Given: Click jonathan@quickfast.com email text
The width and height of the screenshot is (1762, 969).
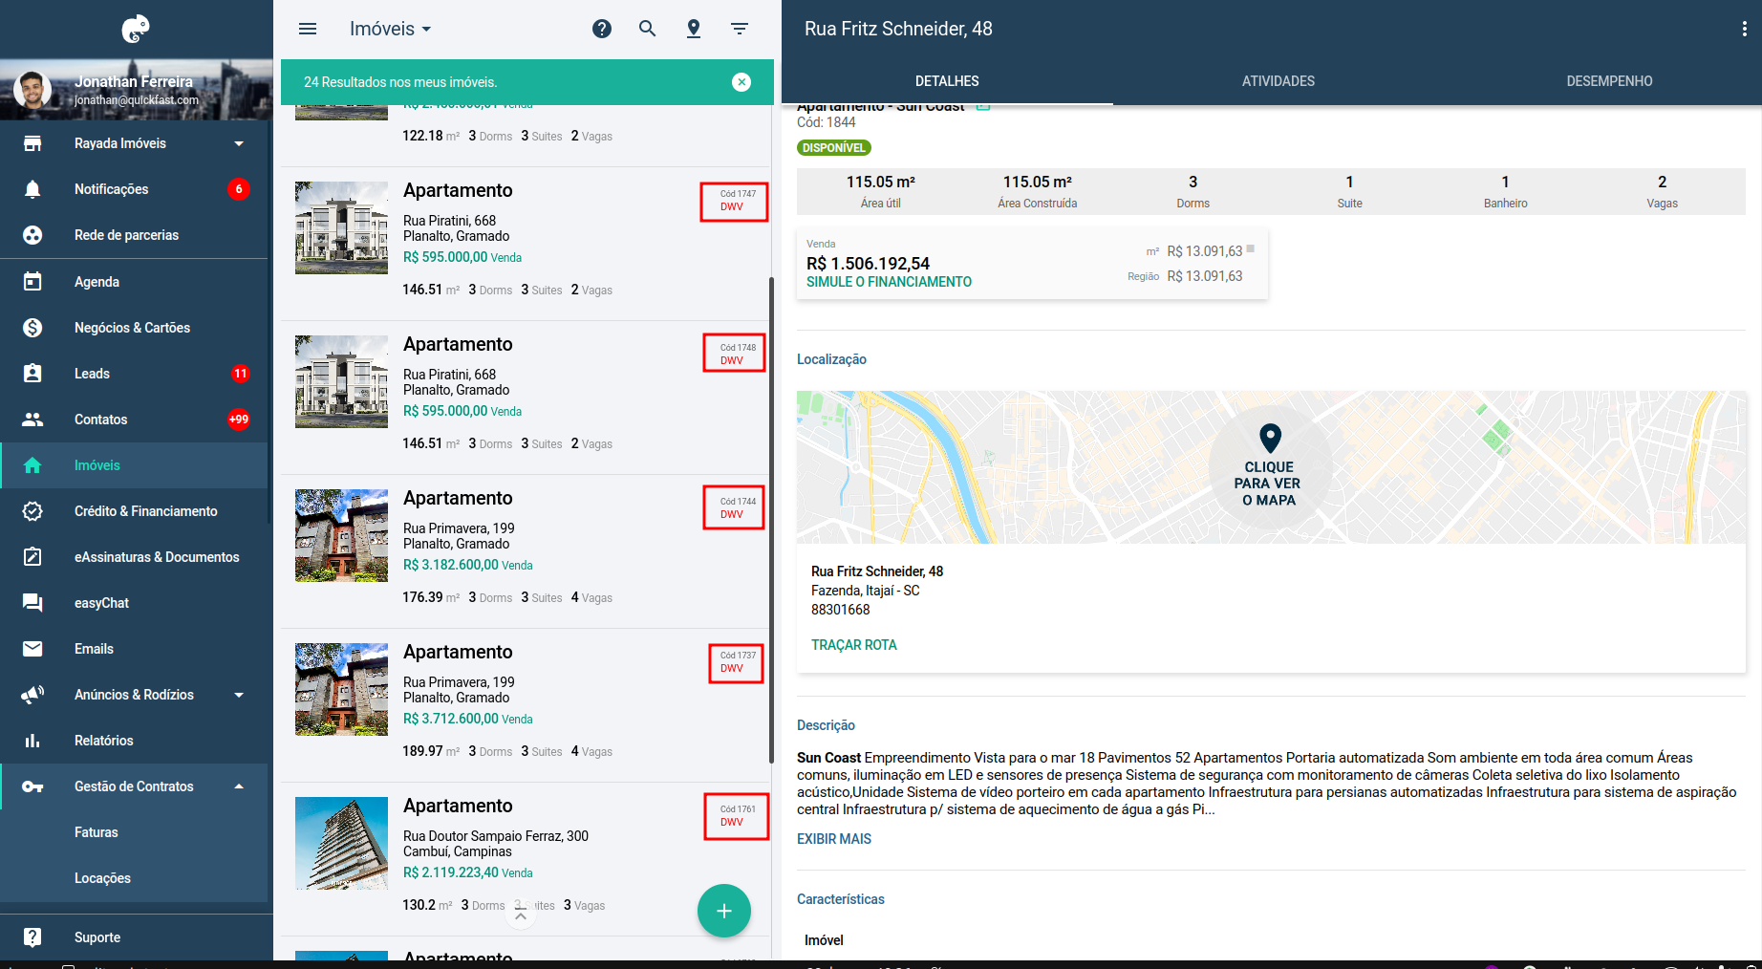Looking at the screenshot, I should [137, 100].
